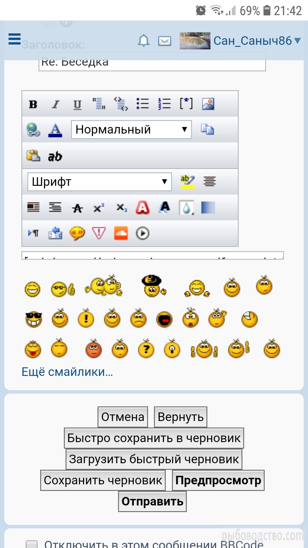Click the Отправить submit button
Screen dimensions: 308x548
[x=153, y=501]
